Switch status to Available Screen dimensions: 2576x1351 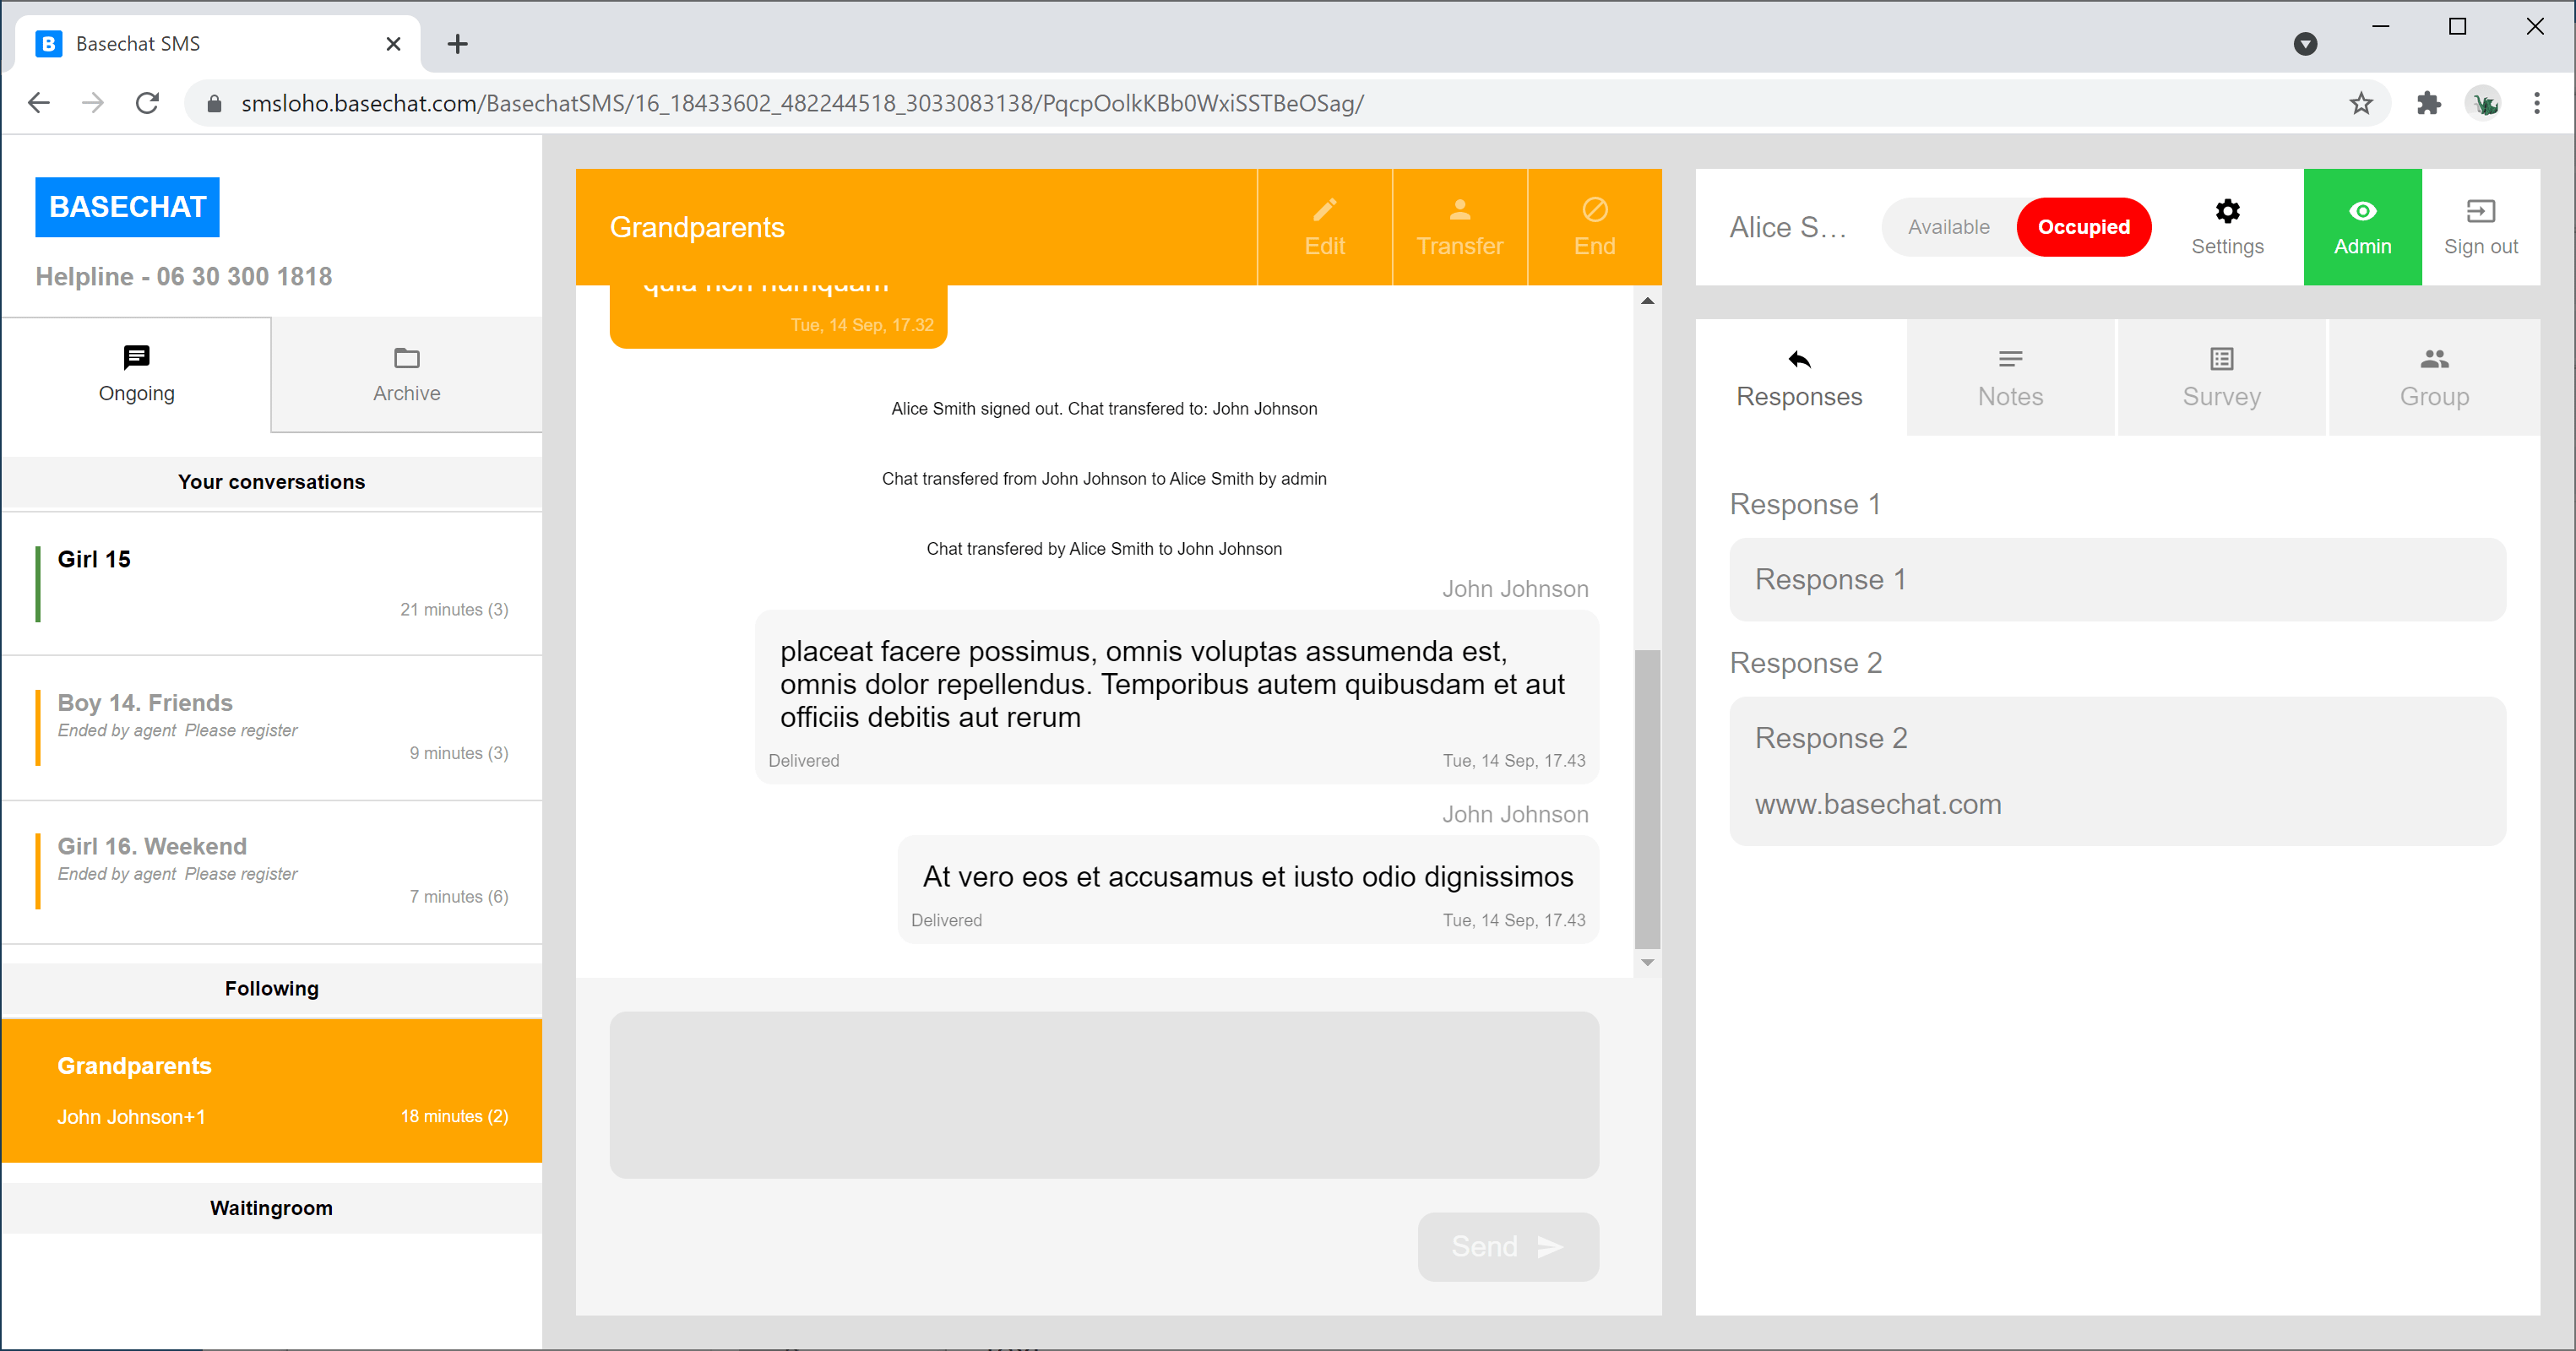[x=1948, y=227]
